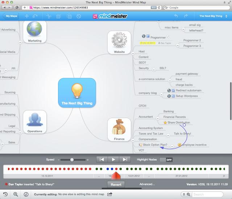This screenshot has width=232, height=199.
Task: Click the share arrow icon in footer
Action: tap(109, 194)
